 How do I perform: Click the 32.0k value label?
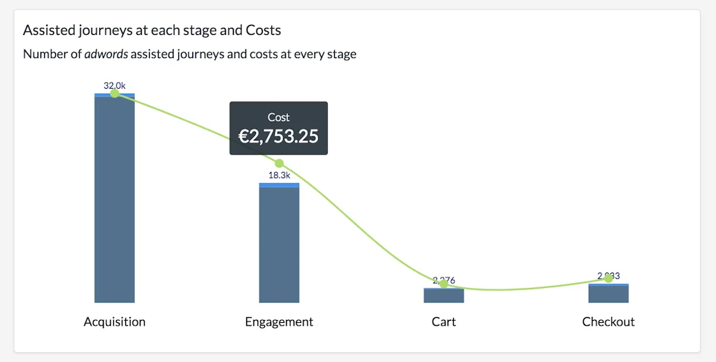pyautogui.click(x=115, y=86)
